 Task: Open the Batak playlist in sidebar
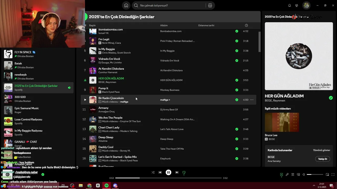click(38, 65)
